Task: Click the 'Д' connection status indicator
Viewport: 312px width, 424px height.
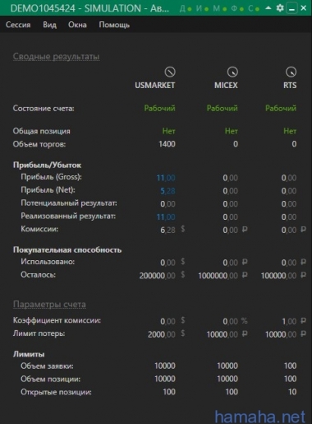Action: pyautogui.click(x=186, y=8)
